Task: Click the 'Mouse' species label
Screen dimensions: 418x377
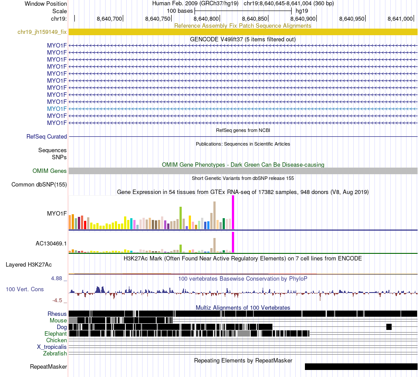Action: [x=58, y=321]
